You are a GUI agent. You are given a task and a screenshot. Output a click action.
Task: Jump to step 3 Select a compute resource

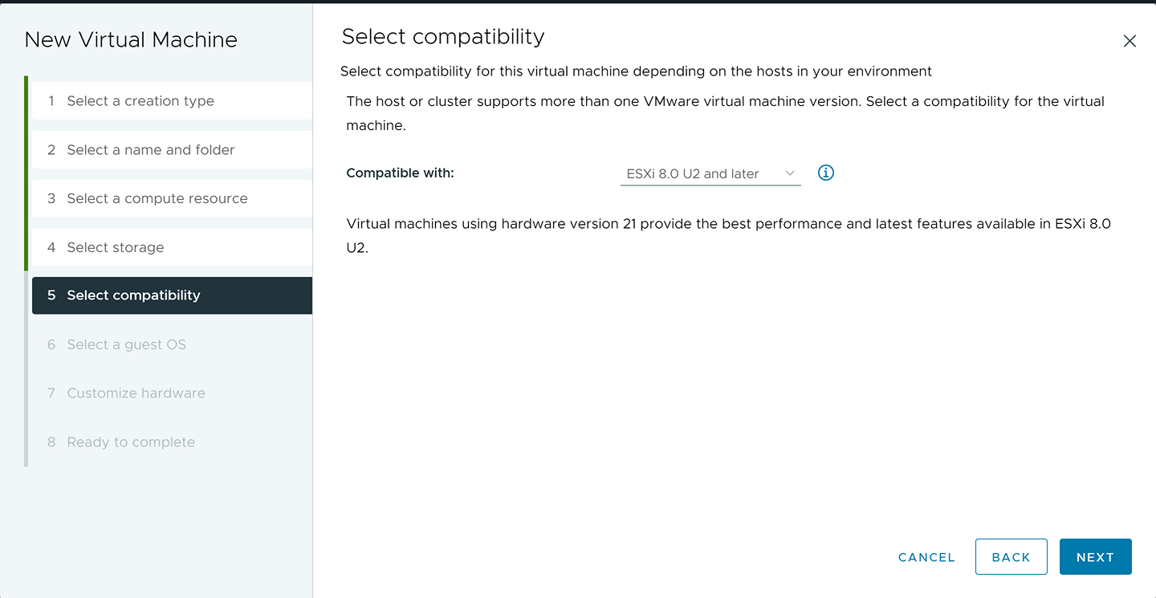[x=158, y=198]
